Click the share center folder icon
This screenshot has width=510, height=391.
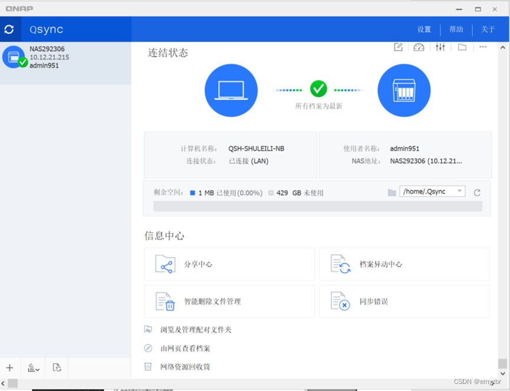(x=165, y=264)
